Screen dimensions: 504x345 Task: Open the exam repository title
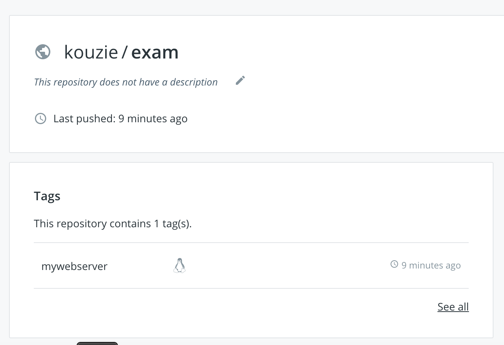click(155, 52)
